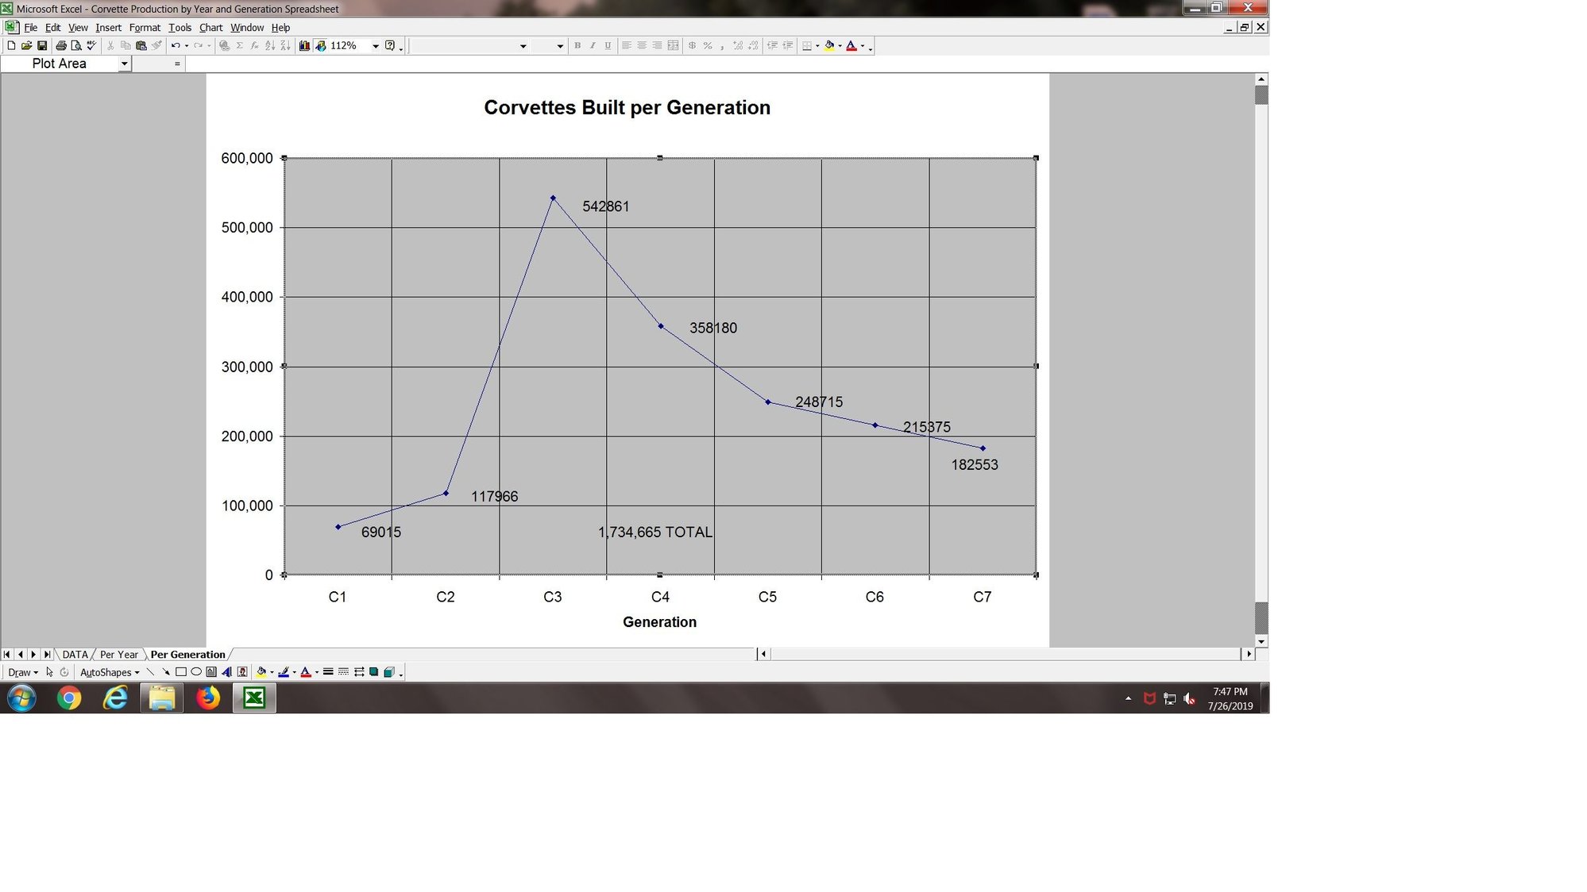Run the spelling checker
1587x892 pixels.
pos(90,45)
